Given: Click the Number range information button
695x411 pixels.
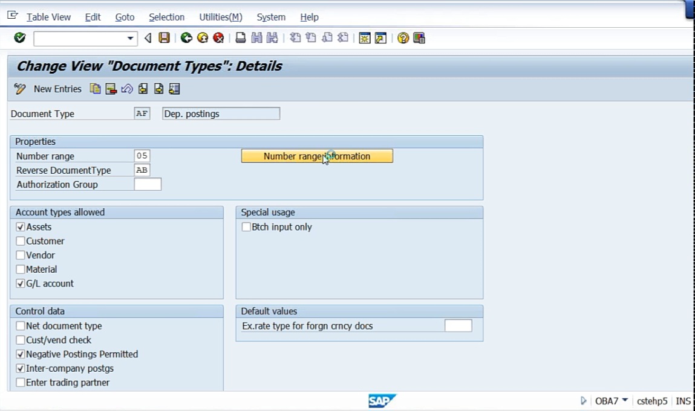Looking at the screenshot, I should point(317,156).
